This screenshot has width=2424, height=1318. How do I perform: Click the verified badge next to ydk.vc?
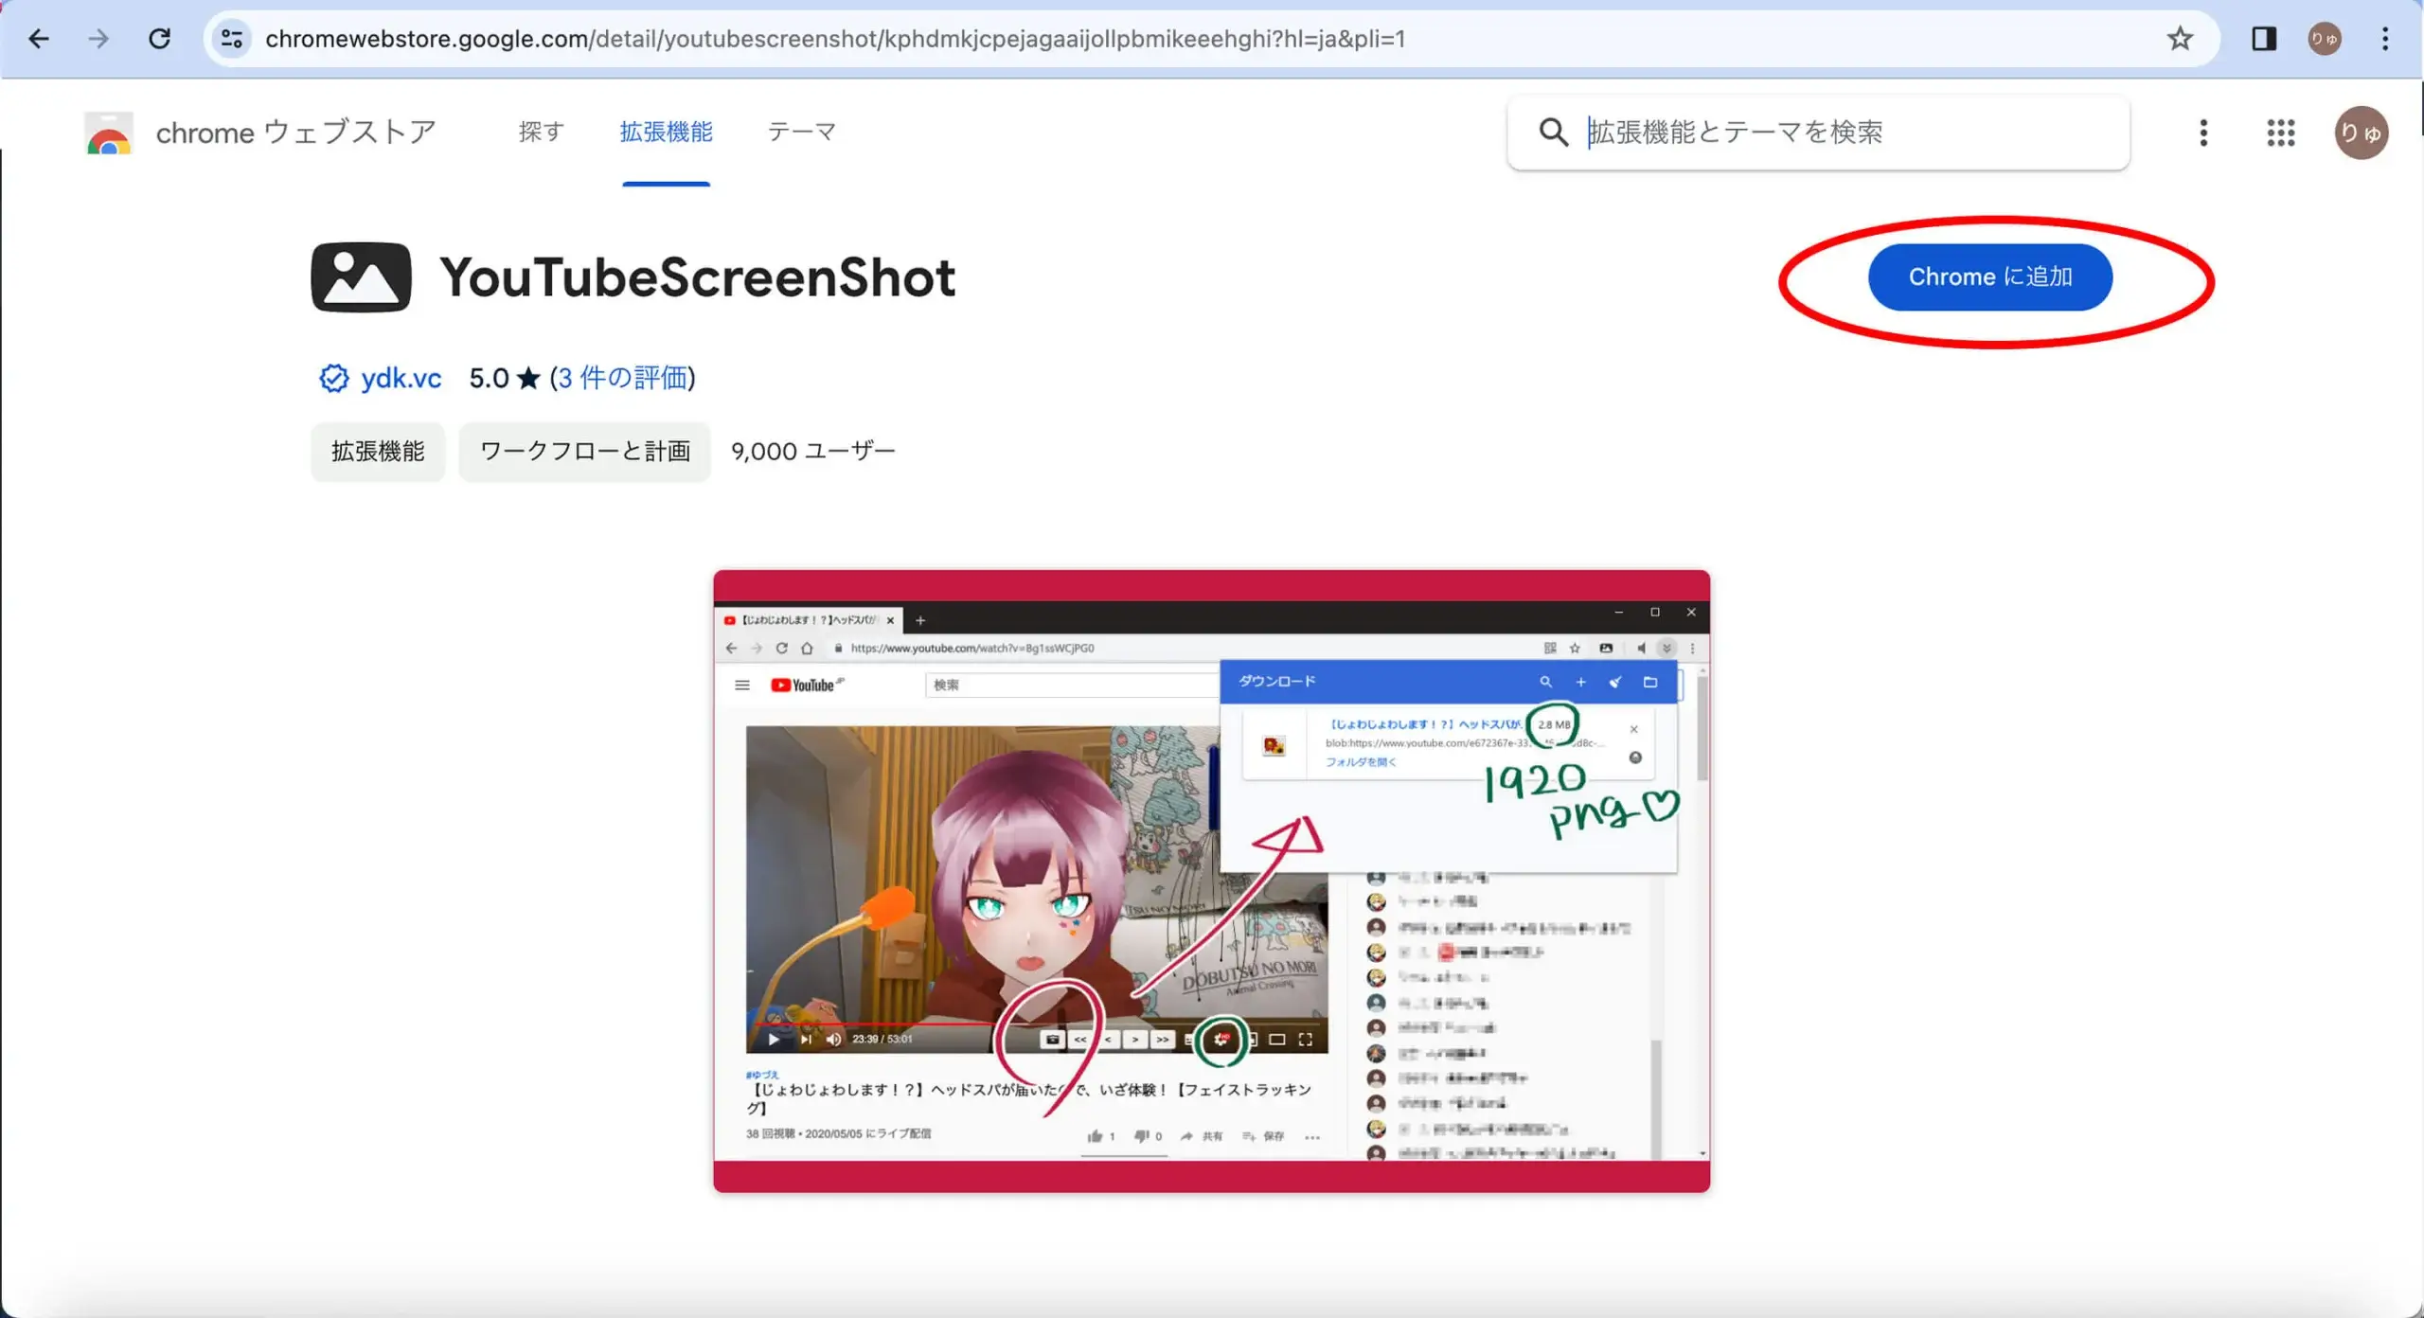click(333, 378)
